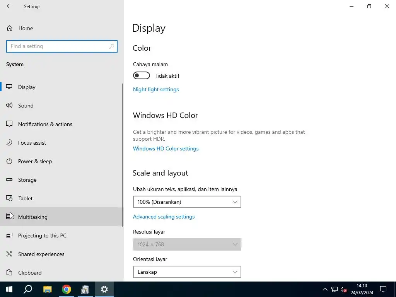The image size is (396, 297).
Task: Click the Storage drive icon
Action: (9, 179)
